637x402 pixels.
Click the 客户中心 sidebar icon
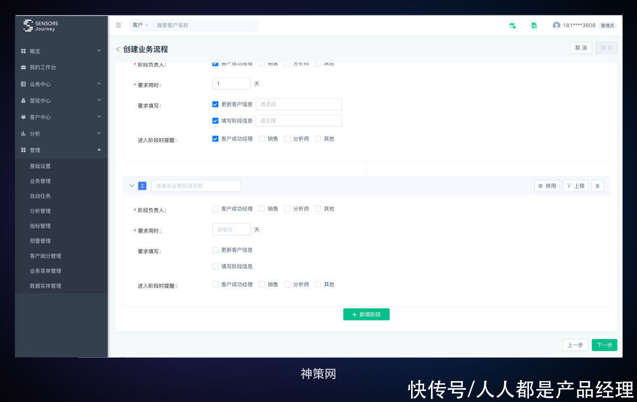pos(23,117)
